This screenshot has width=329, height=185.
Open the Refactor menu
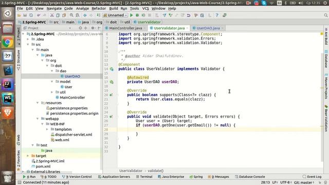click(99, 8)
